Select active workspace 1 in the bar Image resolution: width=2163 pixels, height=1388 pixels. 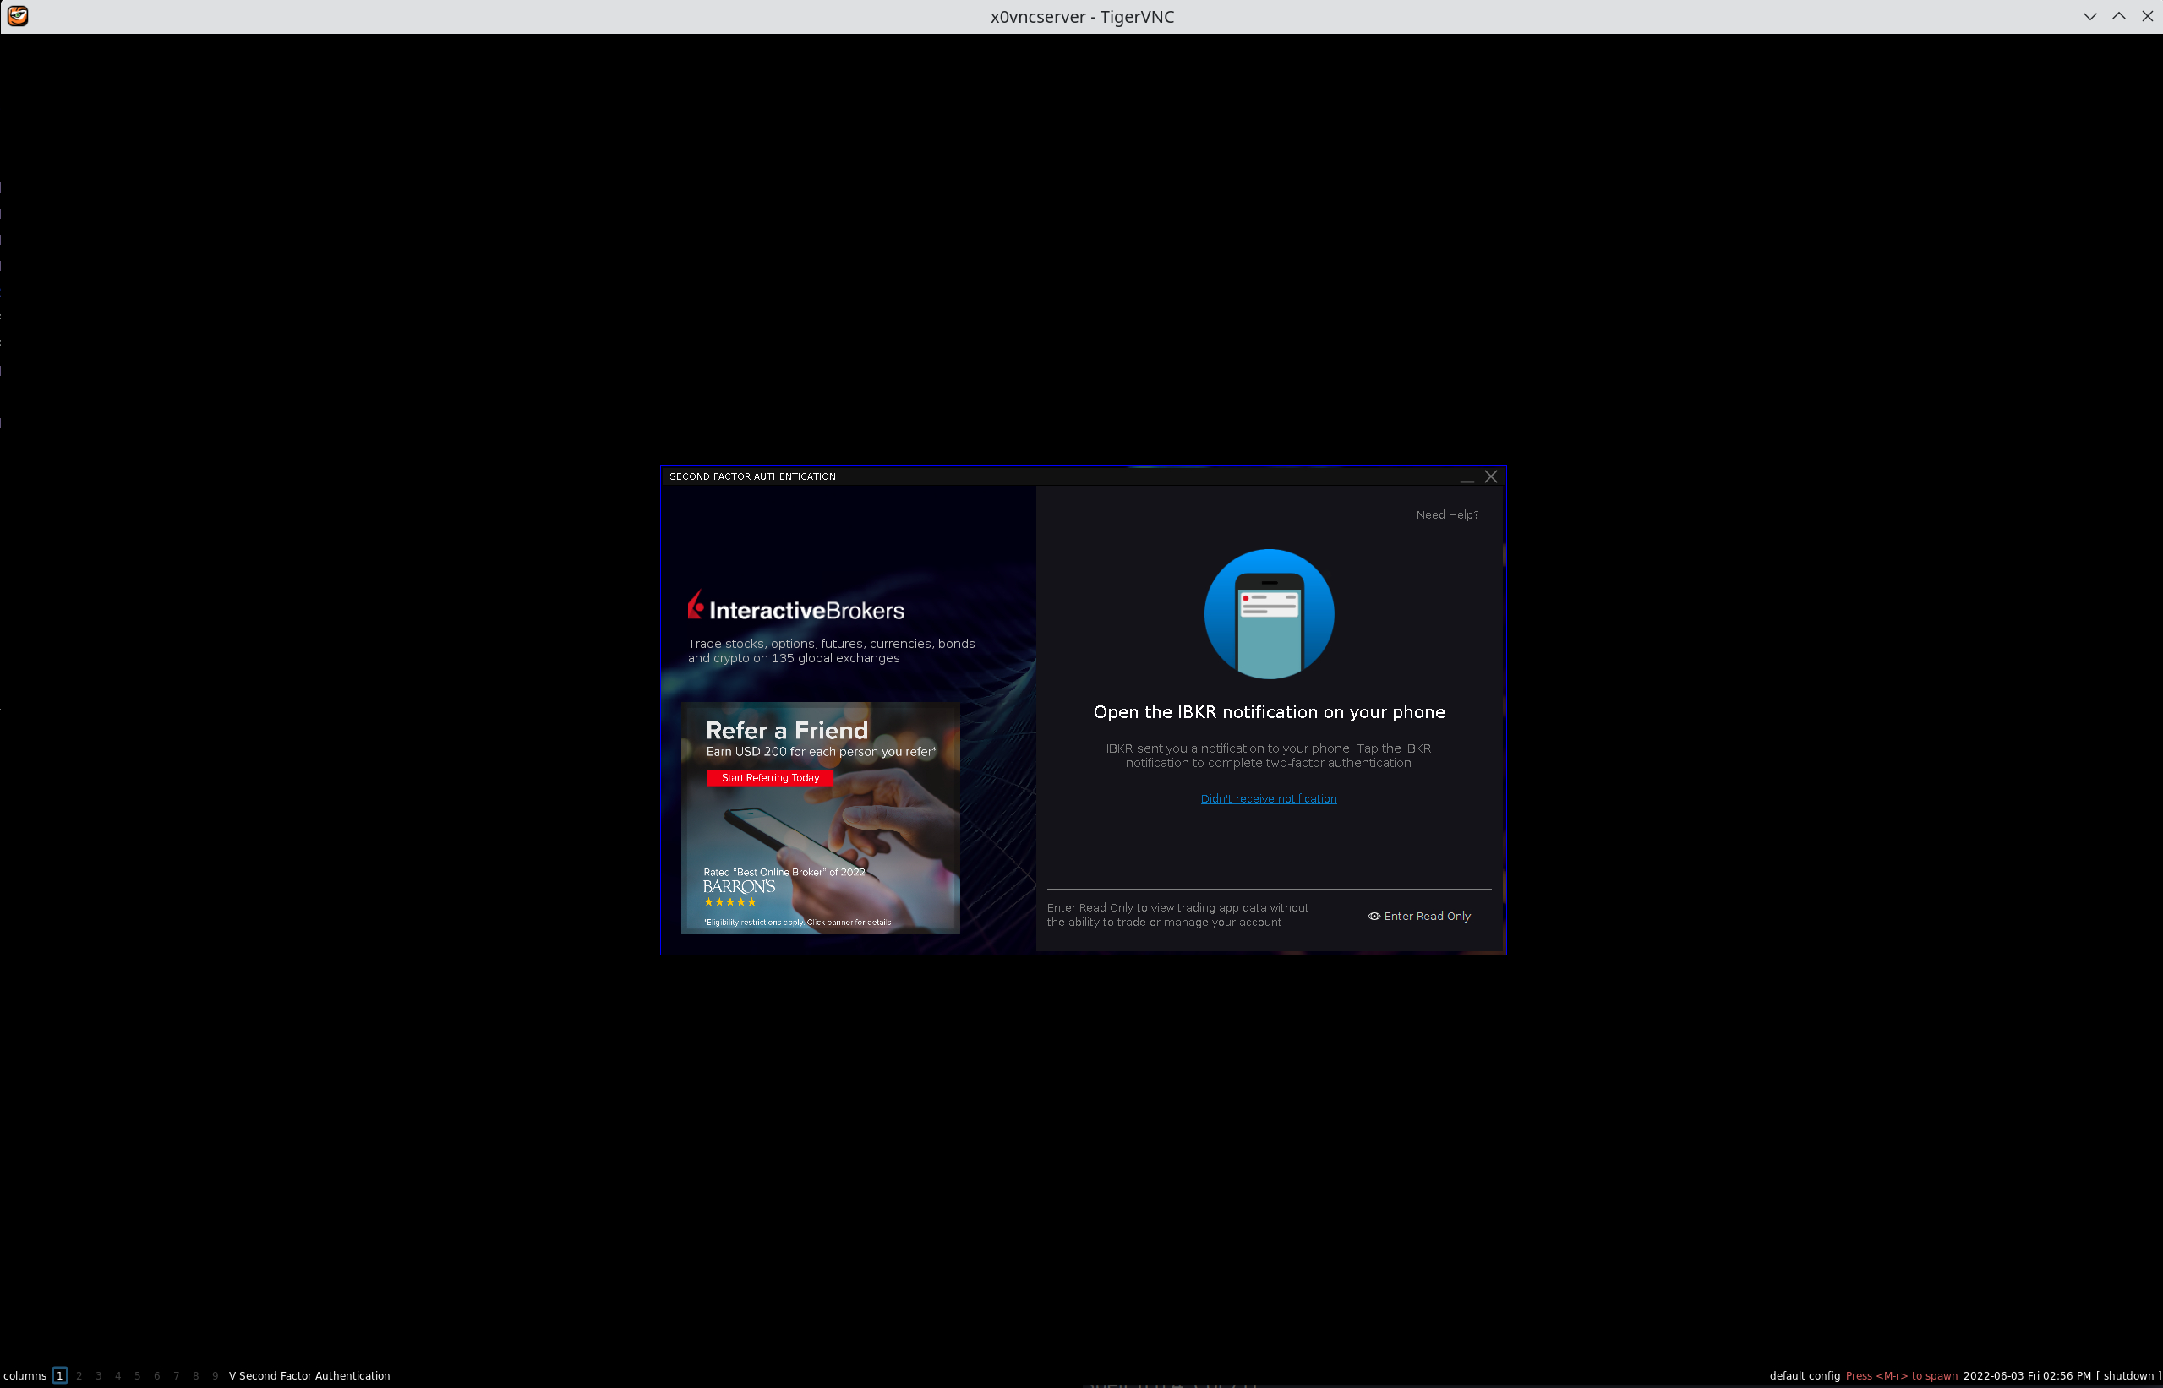click(59, 1375)
